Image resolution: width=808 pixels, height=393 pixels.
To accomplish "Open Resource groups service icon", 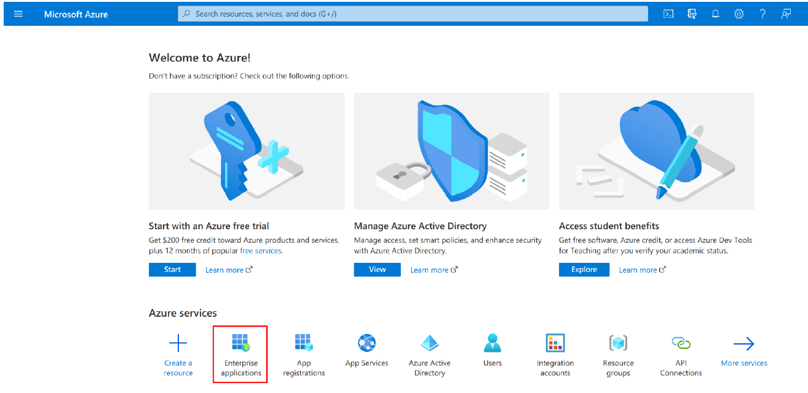I will pos(618,343).
